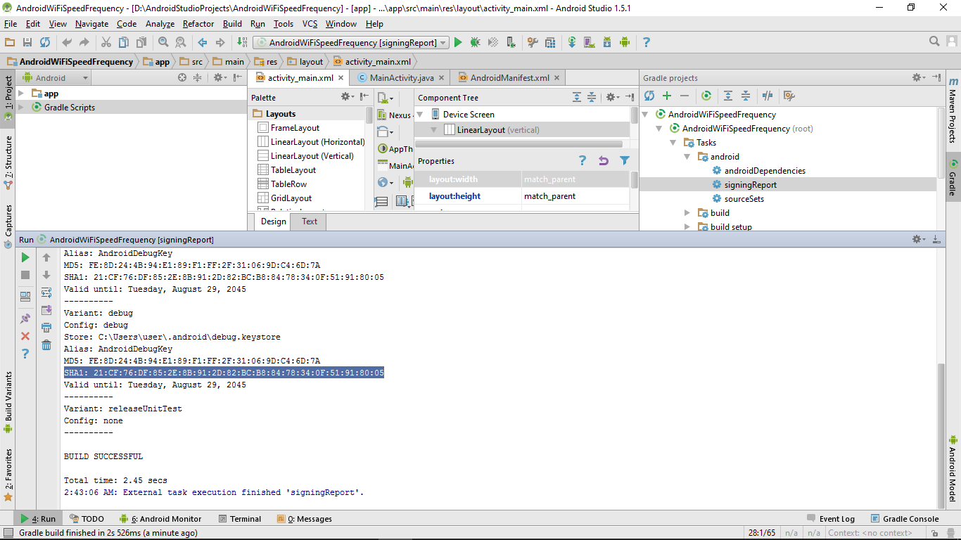This screenshot has width=961, height=540.
Task: Toggle offline mode in Gradle projects
Action: [768, 96]
